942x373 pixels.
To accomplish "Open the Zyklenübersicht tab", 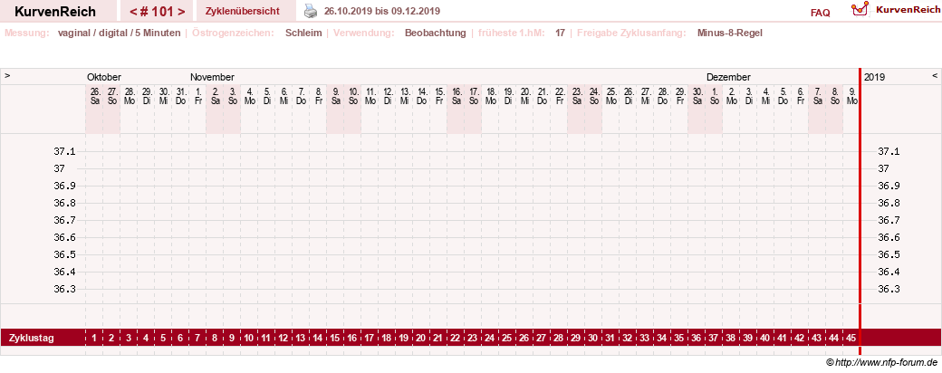I will (242, 11).
